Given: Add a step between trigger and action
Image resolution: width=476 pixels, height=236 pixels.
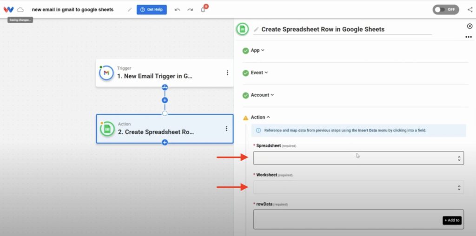Looking at the screenshot, I should [165, 100].
